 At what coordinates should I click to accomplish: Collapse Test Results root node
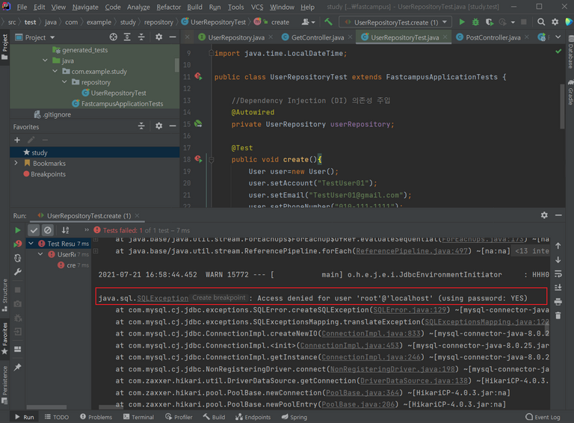pyautogui.click(x=31, y=244)
